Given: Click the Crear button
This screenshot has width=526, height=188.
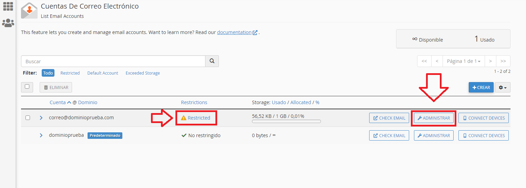Looking at the screenshot, I should coord(481,88).
